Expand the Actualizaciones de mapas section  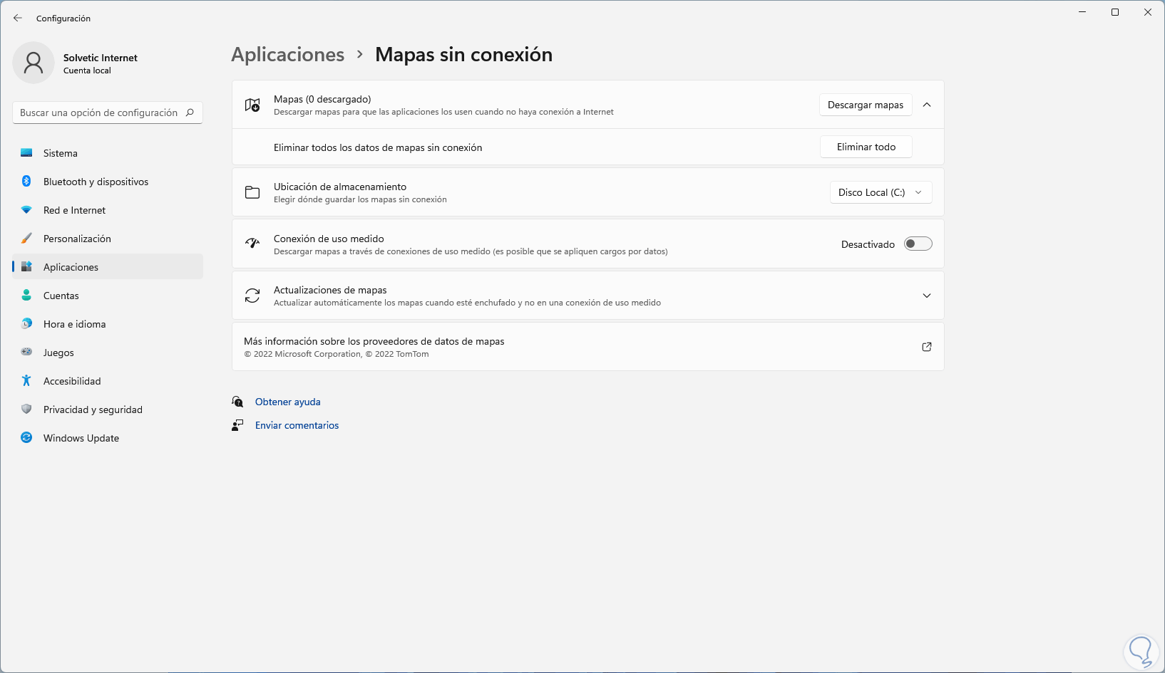coord(927,296)
